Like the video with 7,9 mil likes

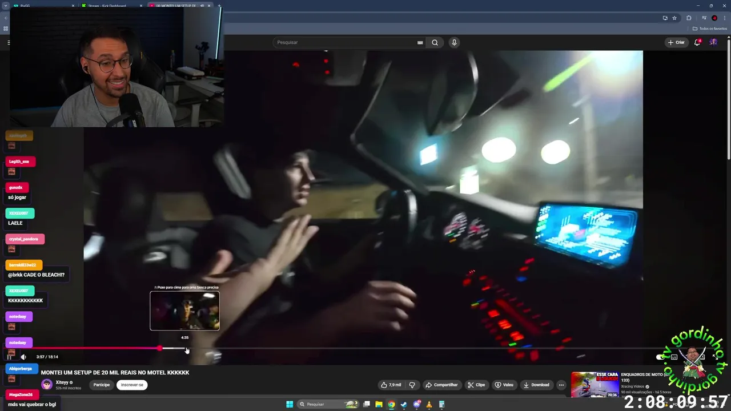coord(391,385)
